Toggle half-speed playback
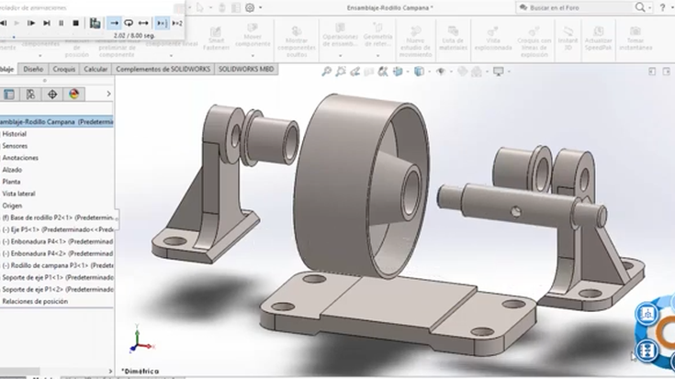This screenshot has width=675, height=379. 162,23
